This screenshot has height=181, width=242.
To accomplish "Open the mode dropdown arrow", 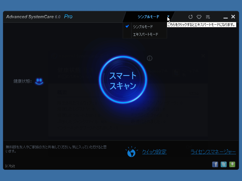I will click(168, 16).
